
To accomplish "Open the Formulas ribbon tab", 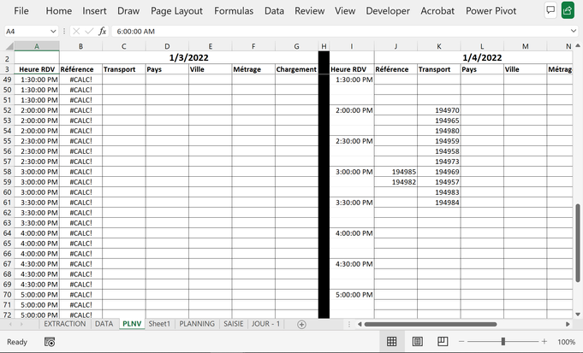I will 234,11.
